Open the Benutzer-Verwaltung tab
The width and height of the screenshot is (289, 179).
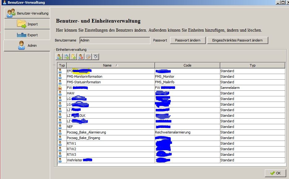pos(27,13)
